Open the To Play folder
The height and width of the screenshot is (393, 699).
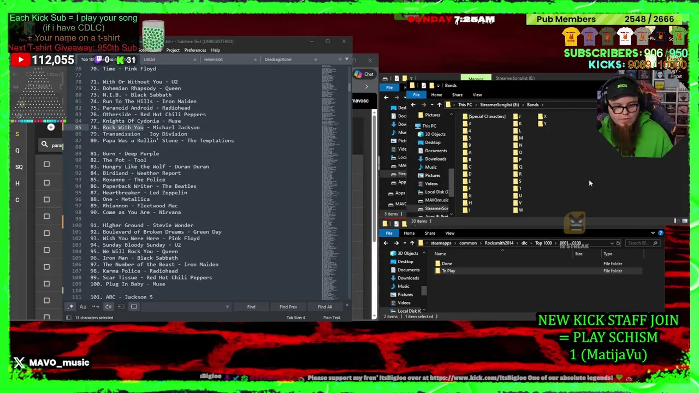445,271
